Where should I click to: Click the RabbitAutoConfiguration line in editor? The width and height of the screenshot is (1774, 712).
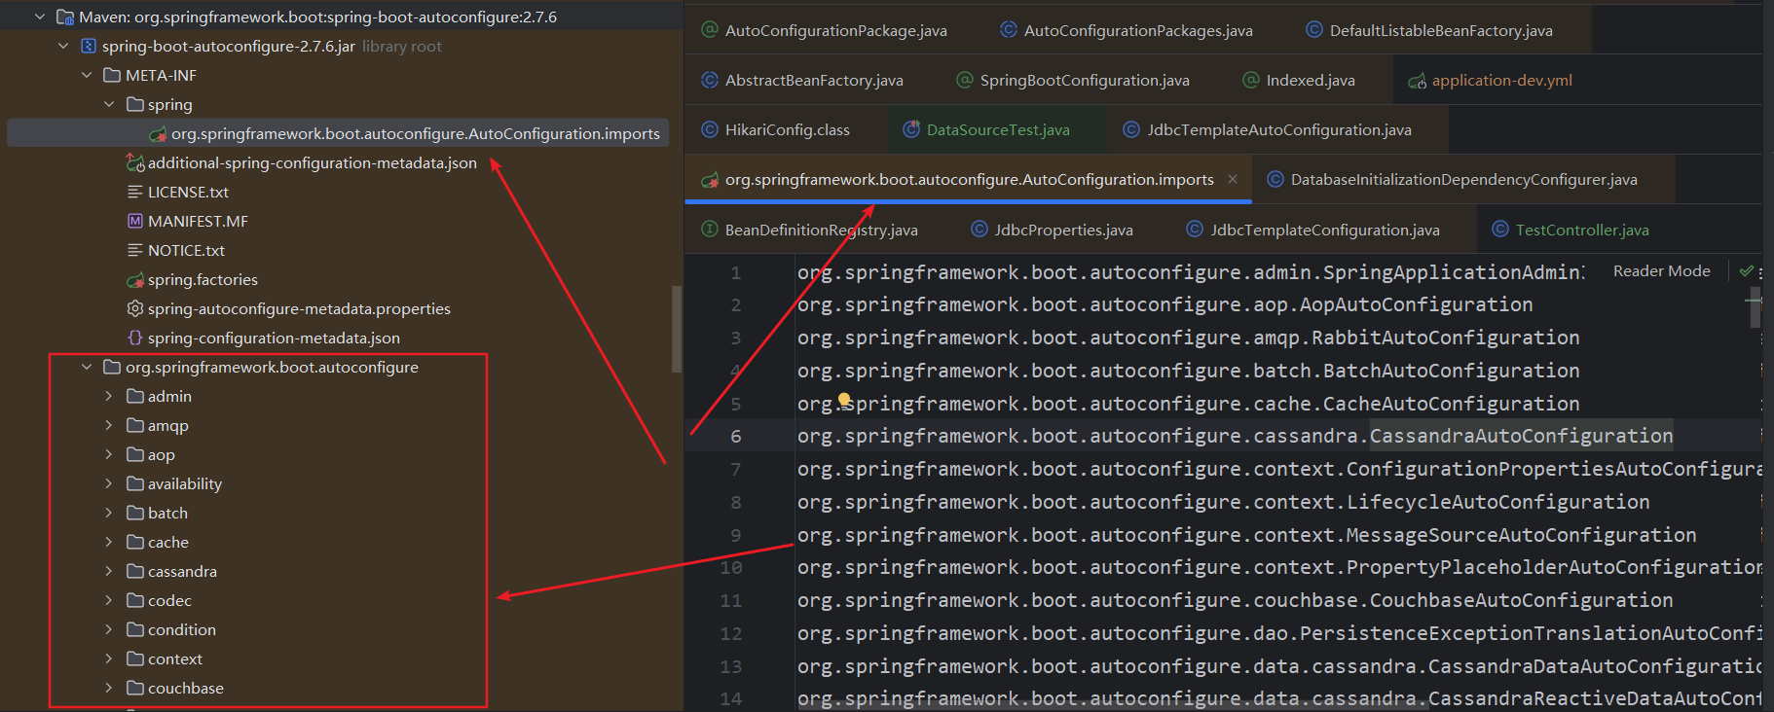click(1188, 338)
